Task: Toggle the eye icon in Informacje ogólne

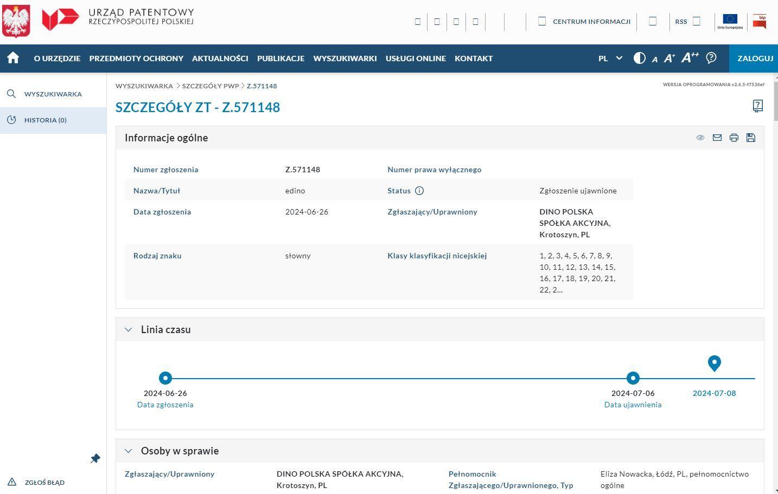Action: tap(700, 138)
